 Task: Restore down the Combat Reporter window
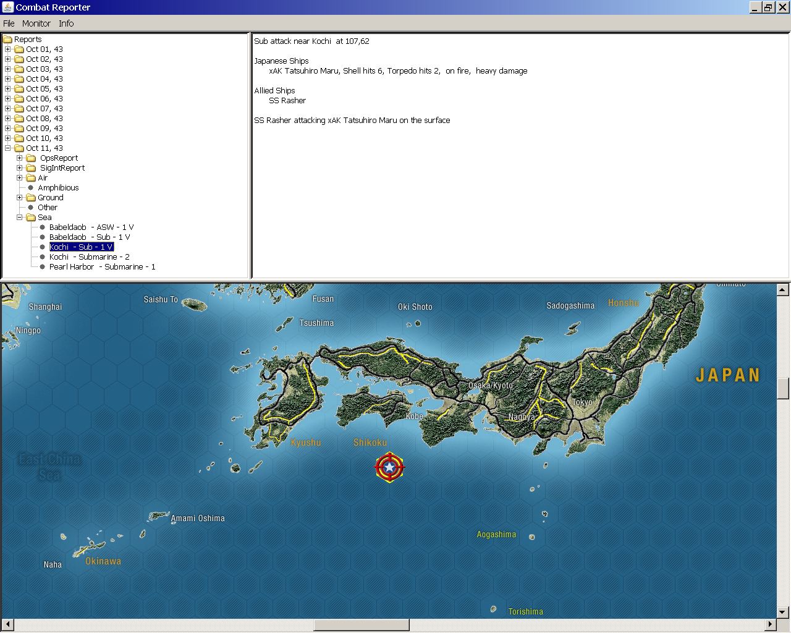pos(768,7)
